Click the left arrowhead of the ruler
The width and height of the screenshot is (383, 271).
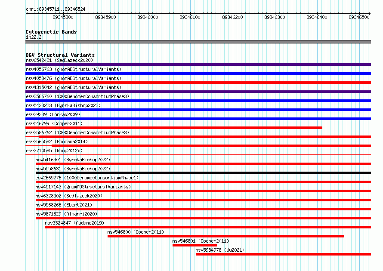click(27, 14)
